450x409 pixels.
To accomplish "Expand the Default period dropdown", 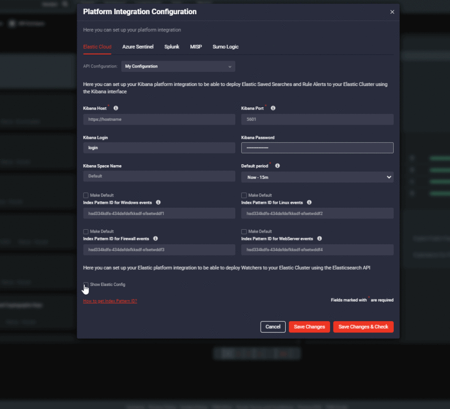I will tap(317, 177).
